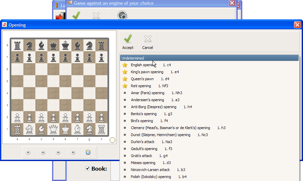This screenshot has height=181, width=303.
Task: Select the Undetermined row
Action: [x=209, y=58]
